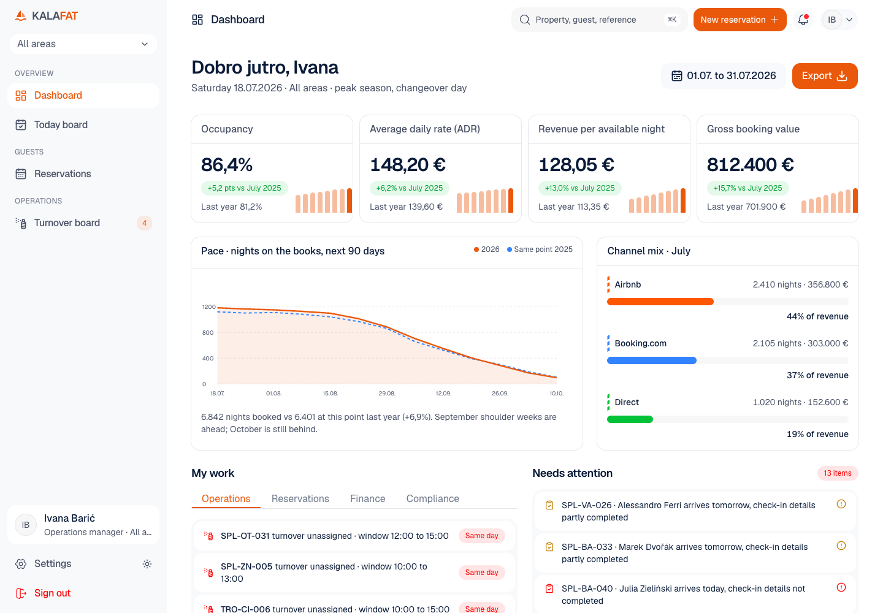This screenshot has width=883, height=613.
Task: Click the Occupancy 86,4% card
Action: [x=272, y=169]
